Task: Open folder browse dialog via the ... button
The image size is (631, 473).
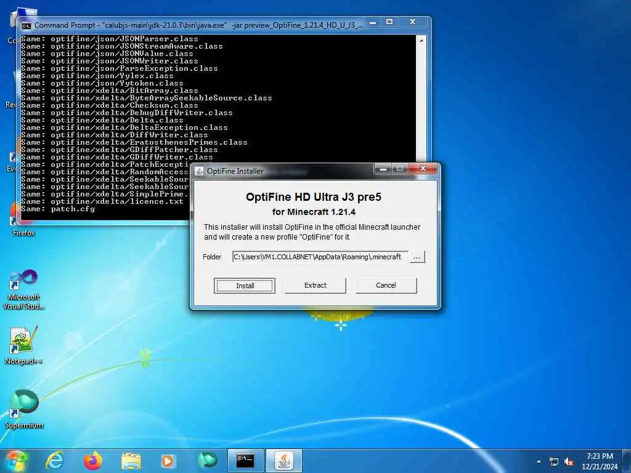Action: tap(417, 257)
